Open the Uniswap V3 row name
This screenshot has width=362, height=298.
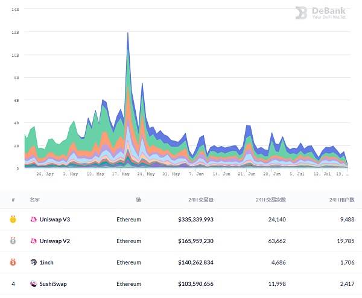coord(55,220)
